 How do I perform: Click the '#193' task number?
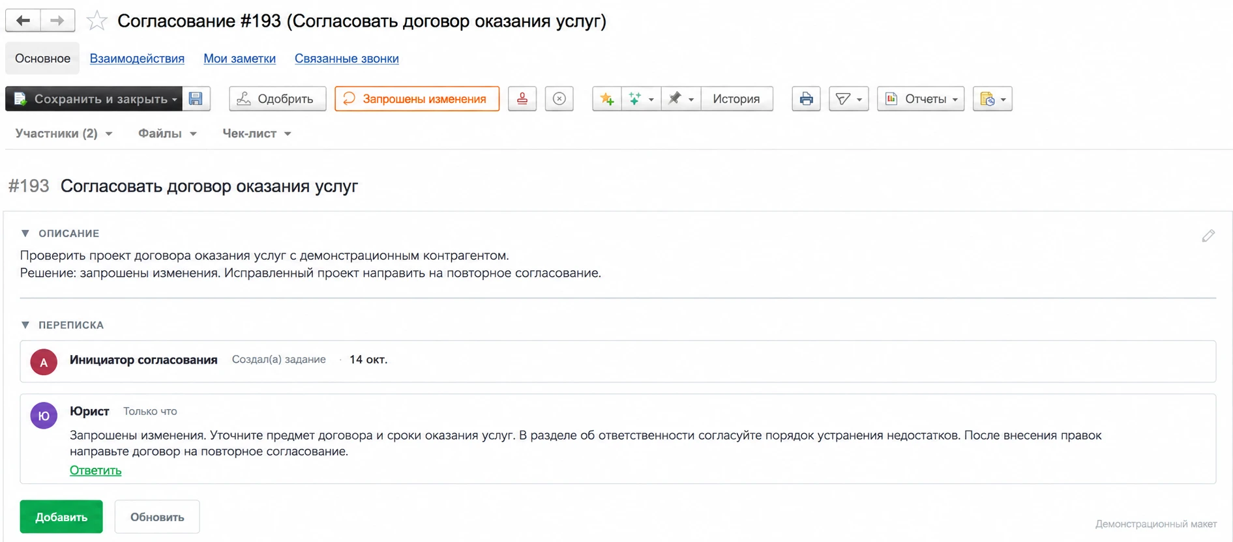(x=29, y=186)
